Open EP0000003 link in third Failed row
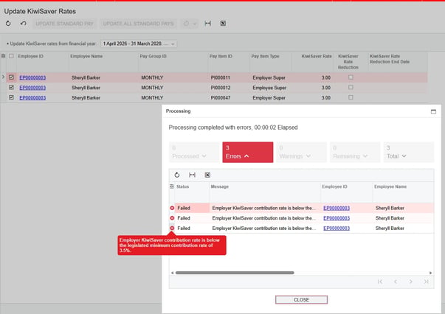Viewport: 445px width, 314px height. pos(337,228)
